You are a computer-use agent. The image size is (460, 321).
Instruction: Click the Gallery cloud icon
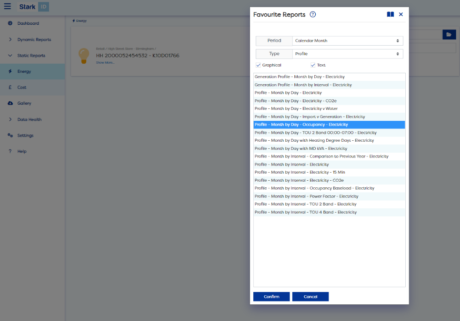[10, 103]
